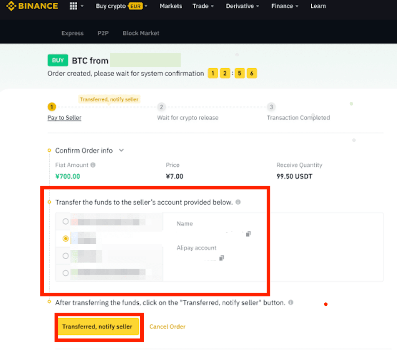Click the Binance logo
397x355 pixels.
pos(32,6)
